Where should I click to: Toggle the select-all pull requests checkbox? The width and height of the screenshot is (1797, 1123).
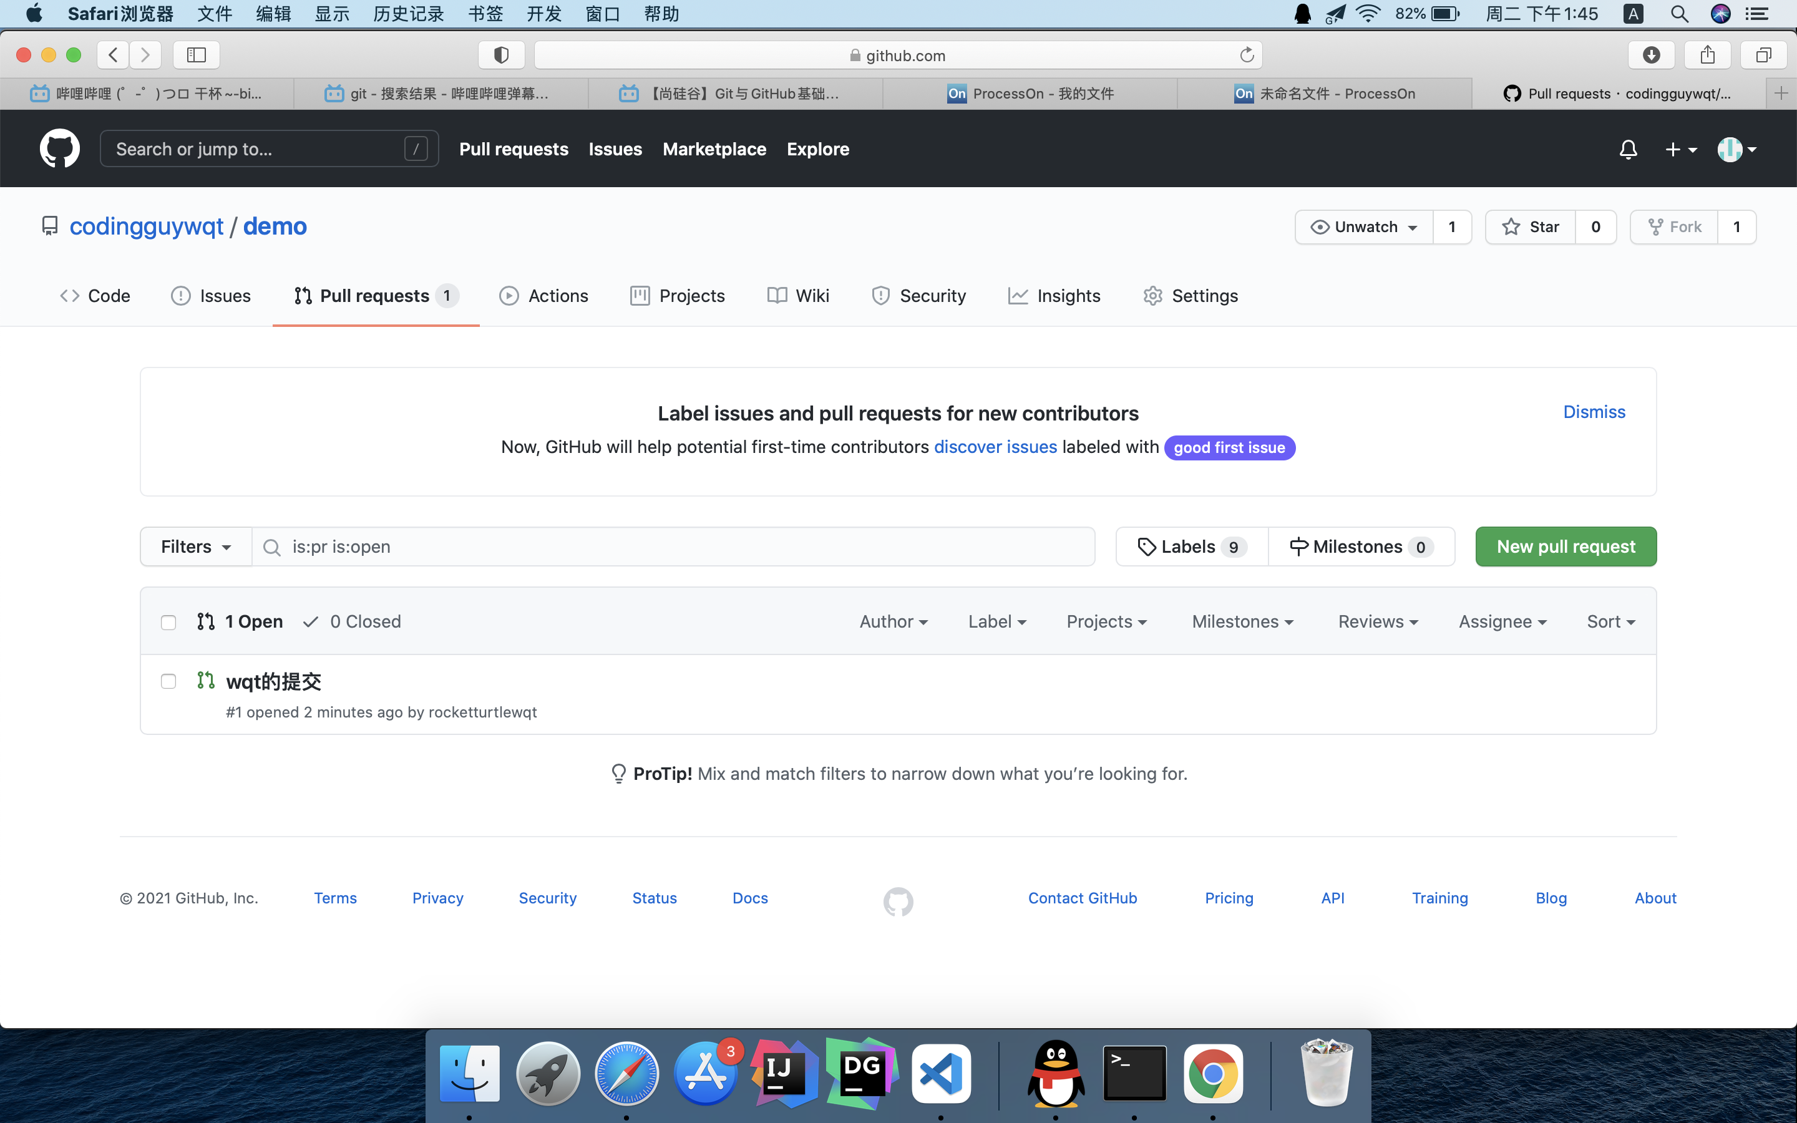point(168,623)
